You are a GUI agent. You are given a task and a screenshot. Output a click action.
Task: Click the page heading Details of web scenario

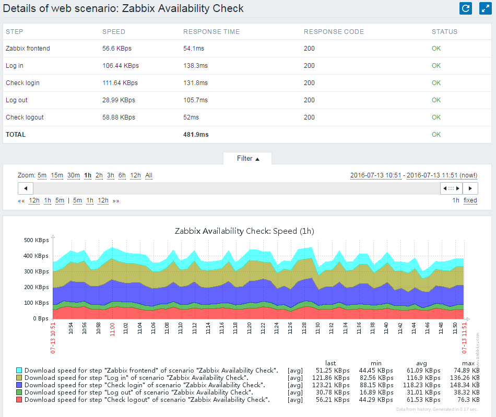123,8
